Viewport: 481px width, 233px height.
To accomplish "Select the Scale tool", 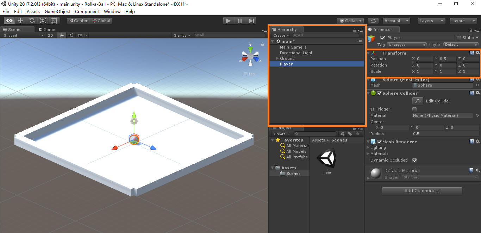I will click(x=43, y=21).
